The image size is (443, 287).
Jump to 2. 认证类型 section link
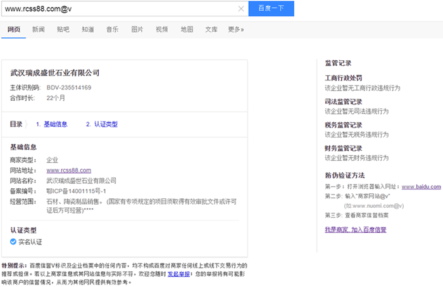point(102,124)
